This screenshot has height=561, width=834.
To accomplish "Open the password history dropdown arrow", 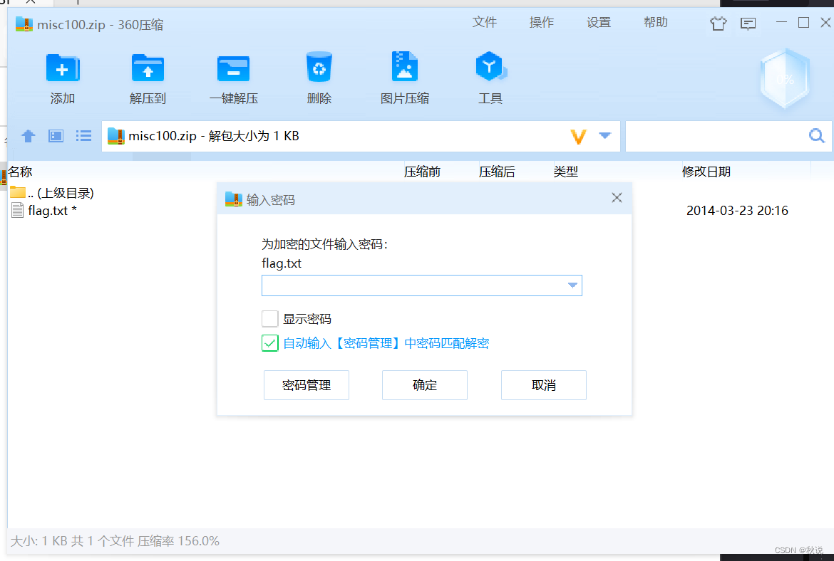I will pyautogui.click(x=572, y=285).
